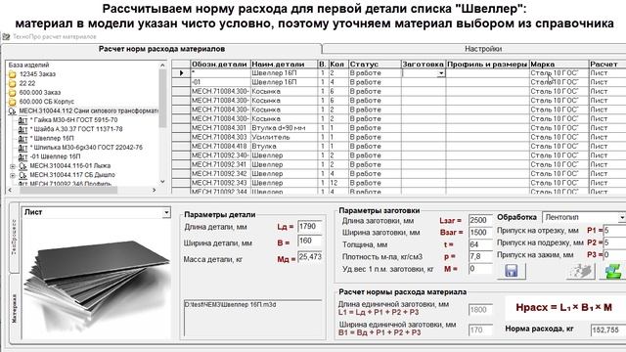Click Припуск на отрезку P1 field
This screenshot has height=352, width=626.
614,231
